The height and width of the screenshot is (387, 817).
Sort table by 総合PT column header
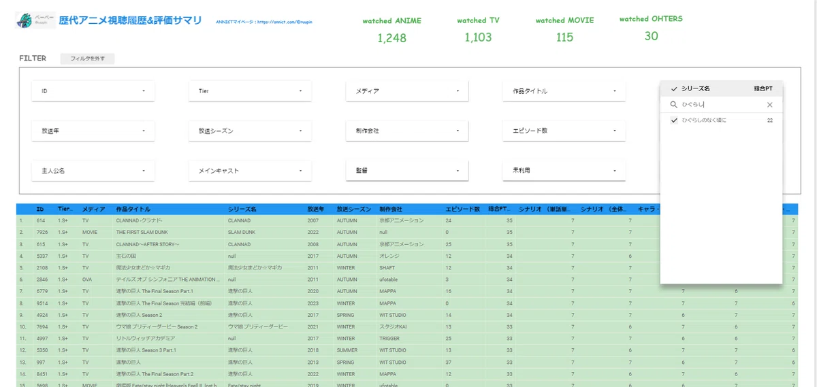point(500,209)
